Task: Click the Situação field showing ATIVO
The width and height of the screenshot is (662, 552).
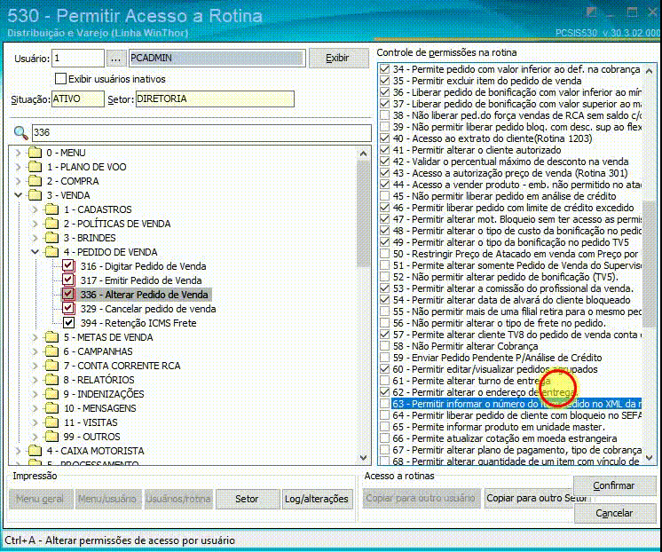Action: [x=78, y=99]
